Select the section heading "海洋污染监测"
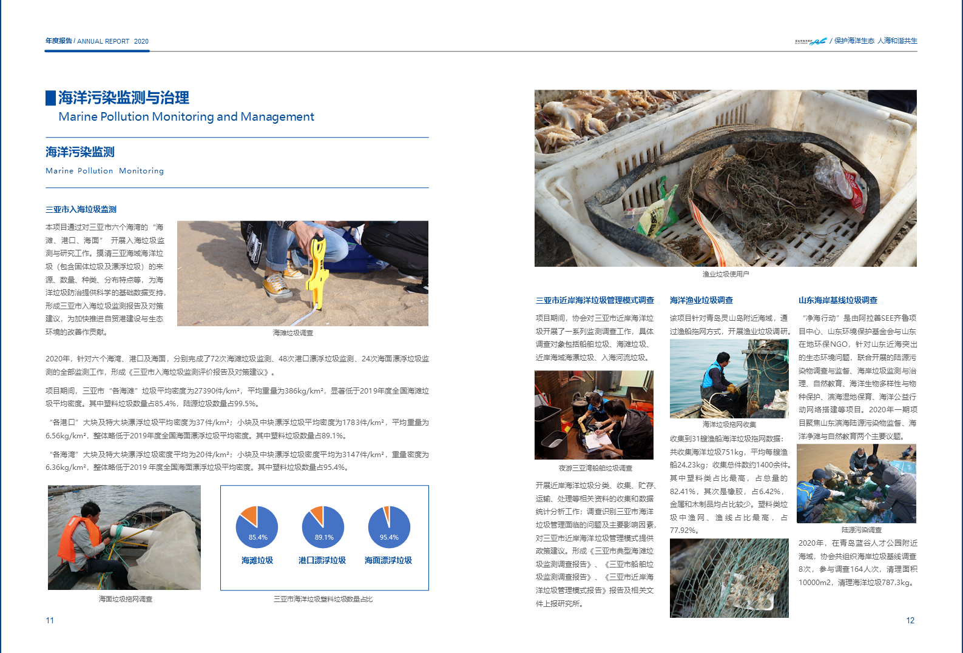 [x=80, y=152]
